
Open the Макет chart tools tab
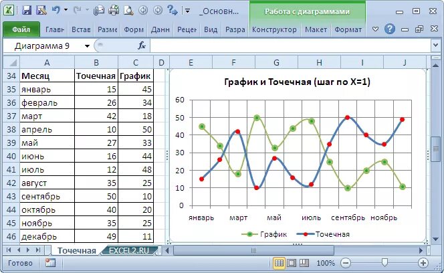(x=316, y=29)
